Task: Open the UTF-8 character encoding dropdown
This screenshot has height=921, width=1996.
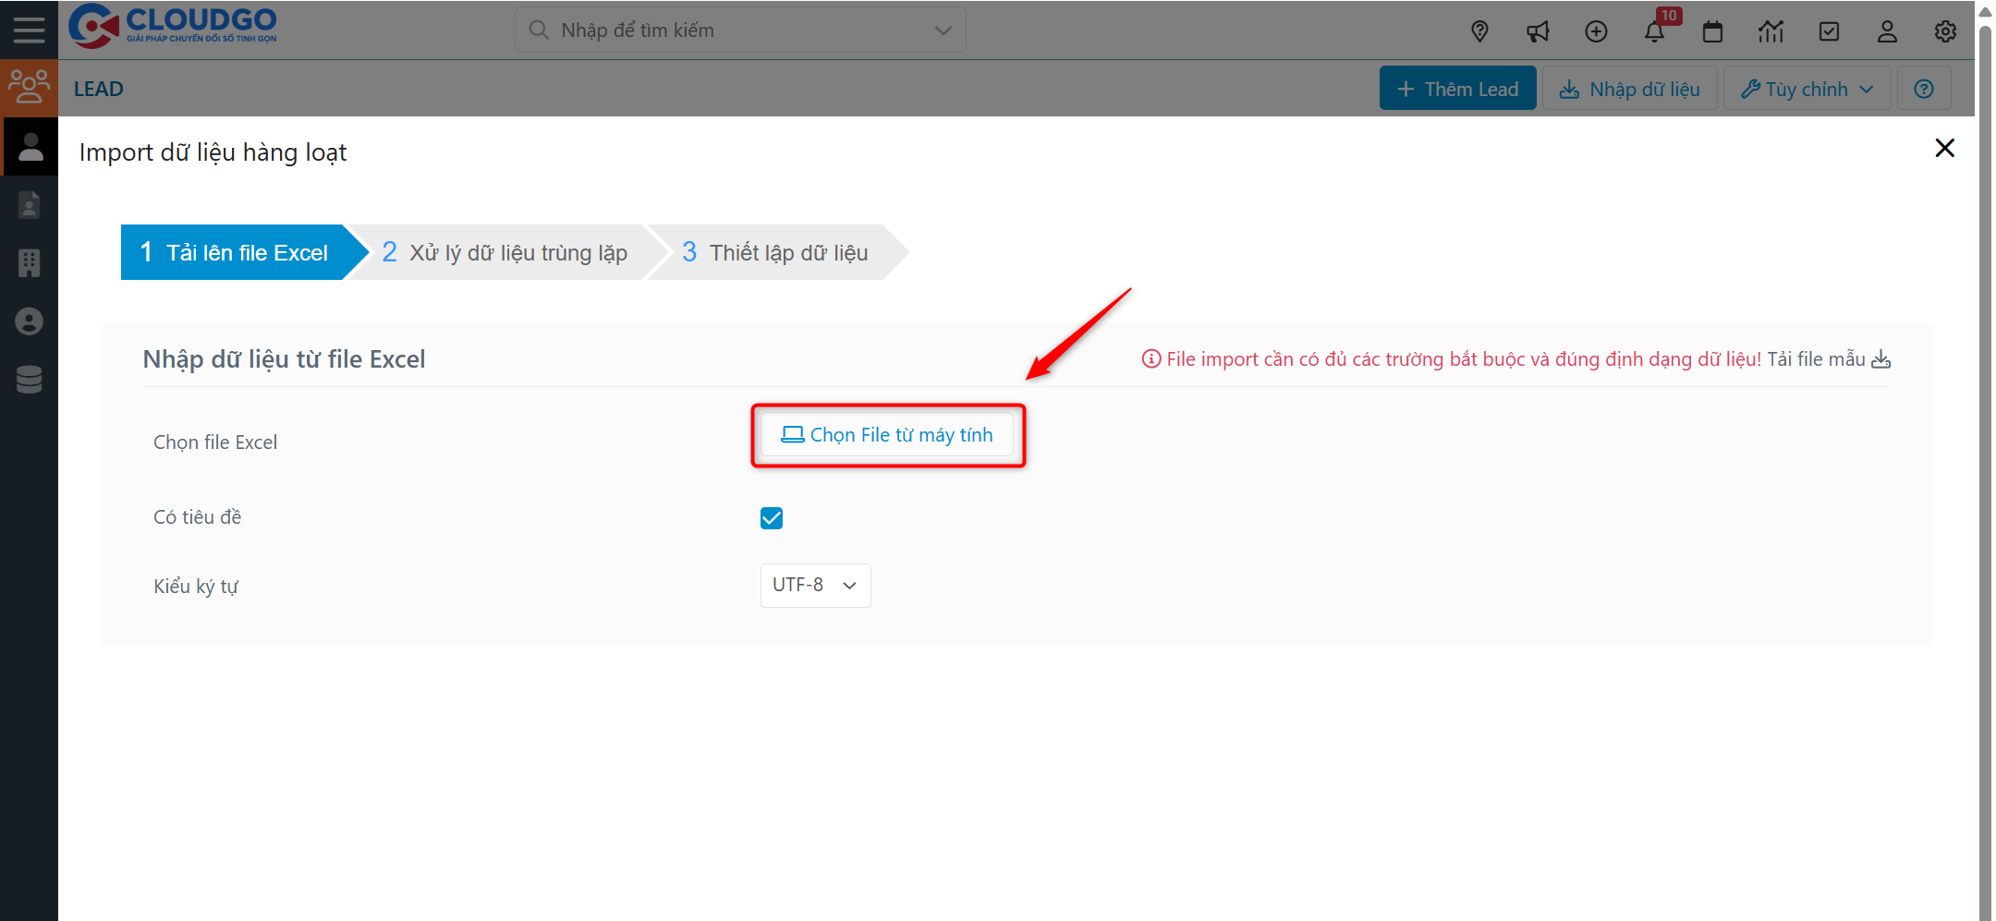Action: point(814,585)
